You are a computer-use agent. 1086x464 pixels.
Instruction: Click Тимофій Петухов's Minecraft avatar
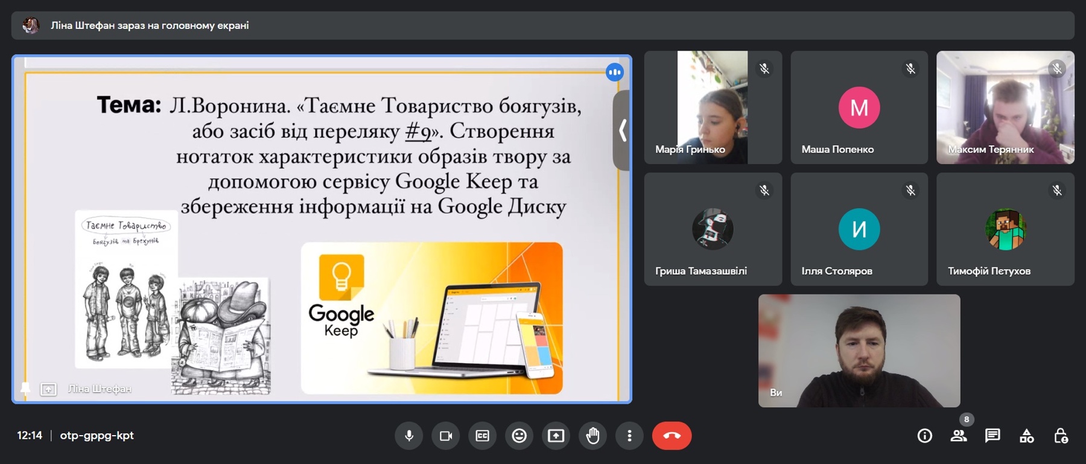click(x=1005, y=229)
